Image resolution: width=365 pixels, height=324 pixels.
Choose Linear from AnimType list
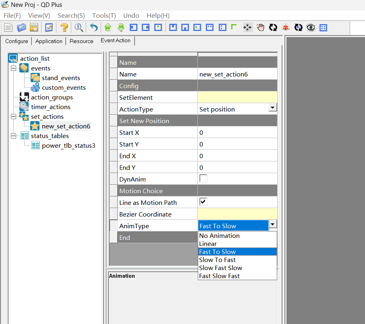(237, 244)
